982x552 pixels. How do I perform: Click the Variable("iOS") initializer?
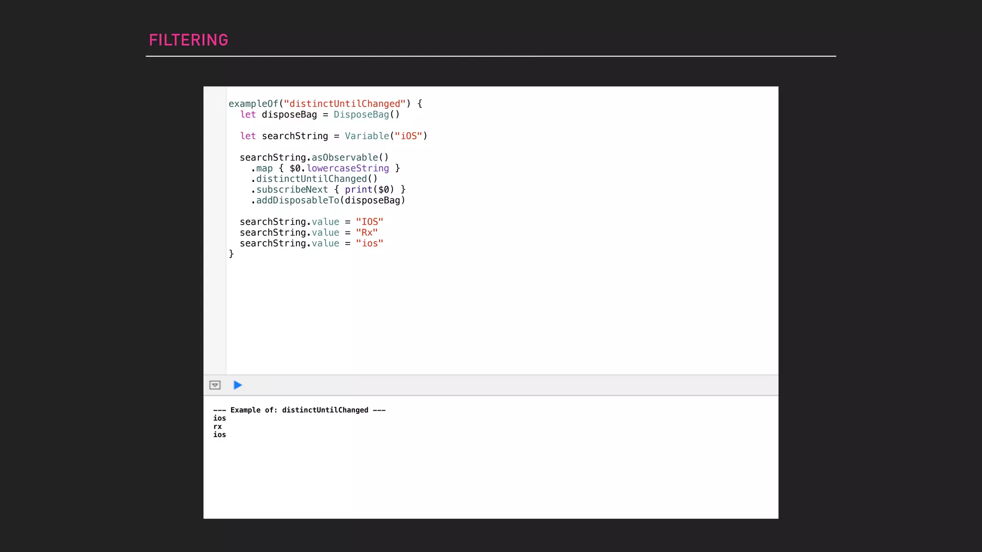pos(386,136)
